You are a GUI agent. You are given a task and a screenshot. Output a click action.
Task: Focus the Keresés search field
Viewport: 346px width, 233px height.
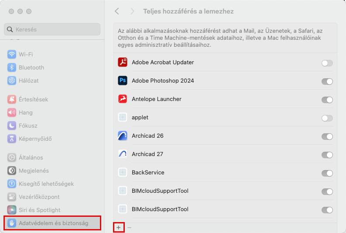[x=52, y=29]
